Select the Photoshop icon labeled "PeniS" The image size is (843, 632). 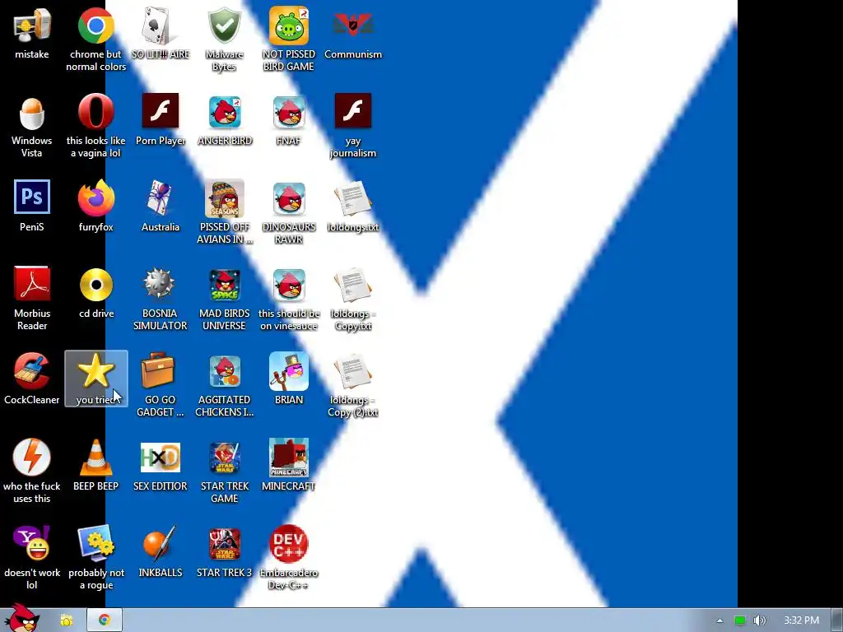point(32,197)
